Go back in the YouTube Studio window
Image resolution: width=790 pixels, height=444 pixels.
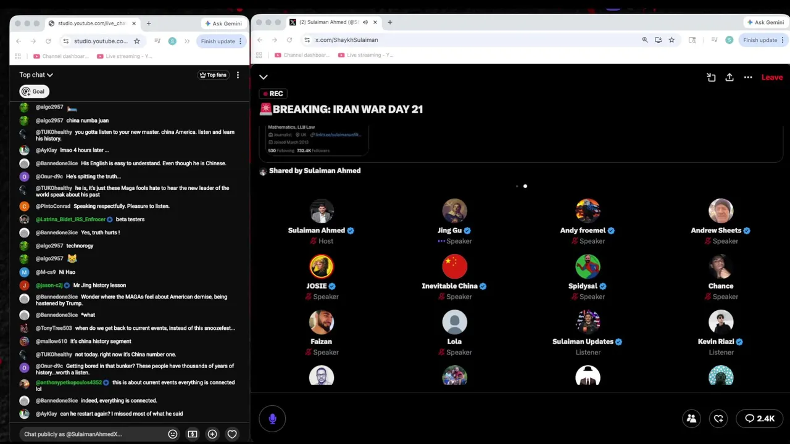click(x=19, y=41)
